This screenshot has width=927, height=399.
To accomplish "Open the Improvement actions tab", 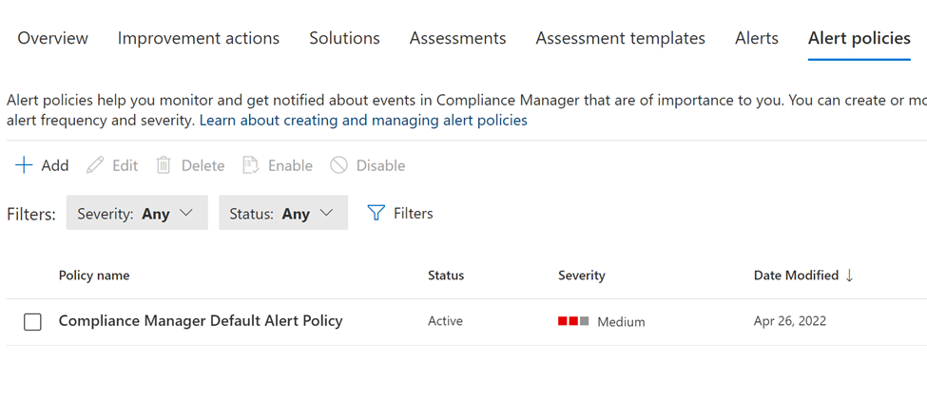I will click(199, 38).
